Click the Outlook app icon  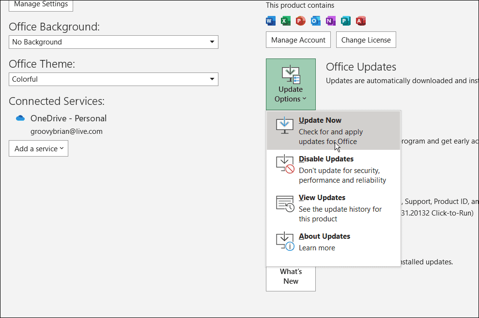pos(316,21)
